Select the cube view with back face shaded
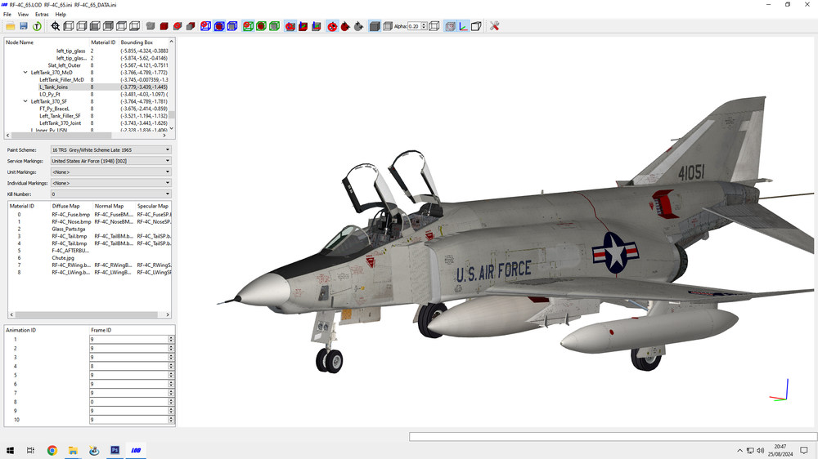Viewport: 818px width, 459px height. pyautogui.click(x=108, y=26)
